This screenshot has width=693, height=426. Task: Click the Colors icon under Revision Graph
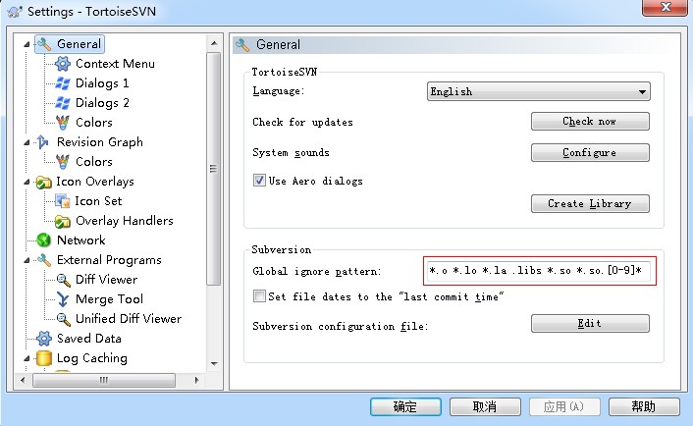[x=63, y=162]
